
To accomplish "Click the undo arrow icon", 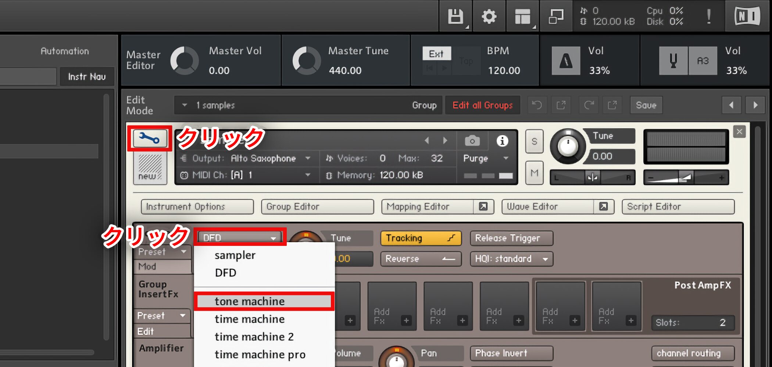I will [x=537, y=105].
